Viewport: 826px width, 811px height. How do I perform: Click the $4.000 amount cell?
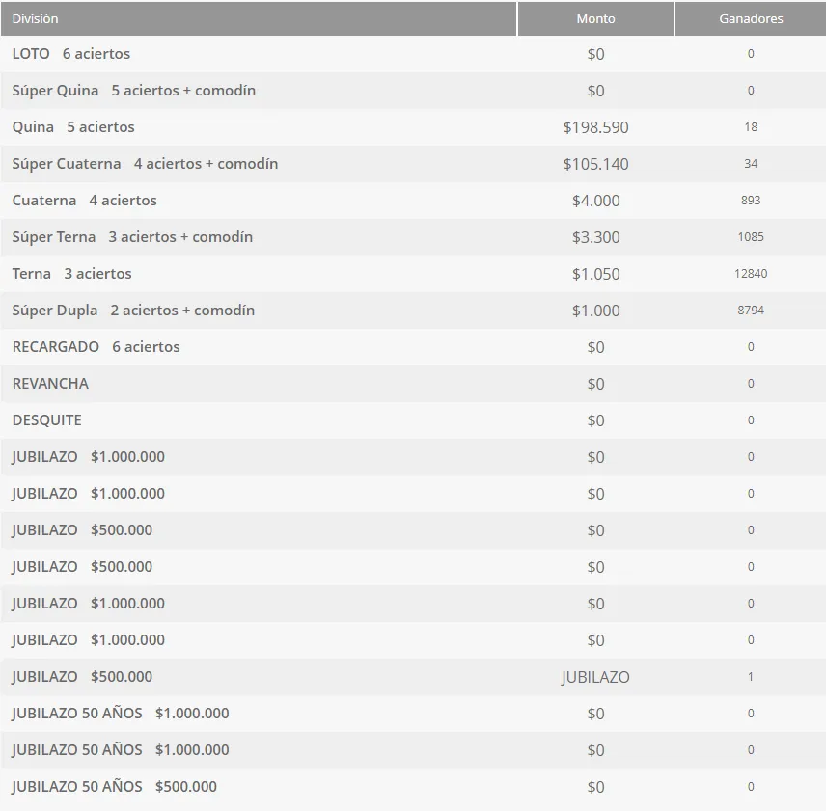pos(595,201)
